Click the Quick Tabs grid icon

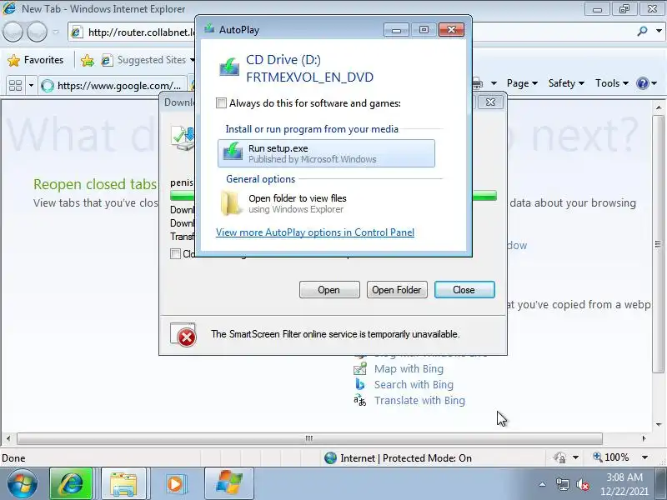15,86
